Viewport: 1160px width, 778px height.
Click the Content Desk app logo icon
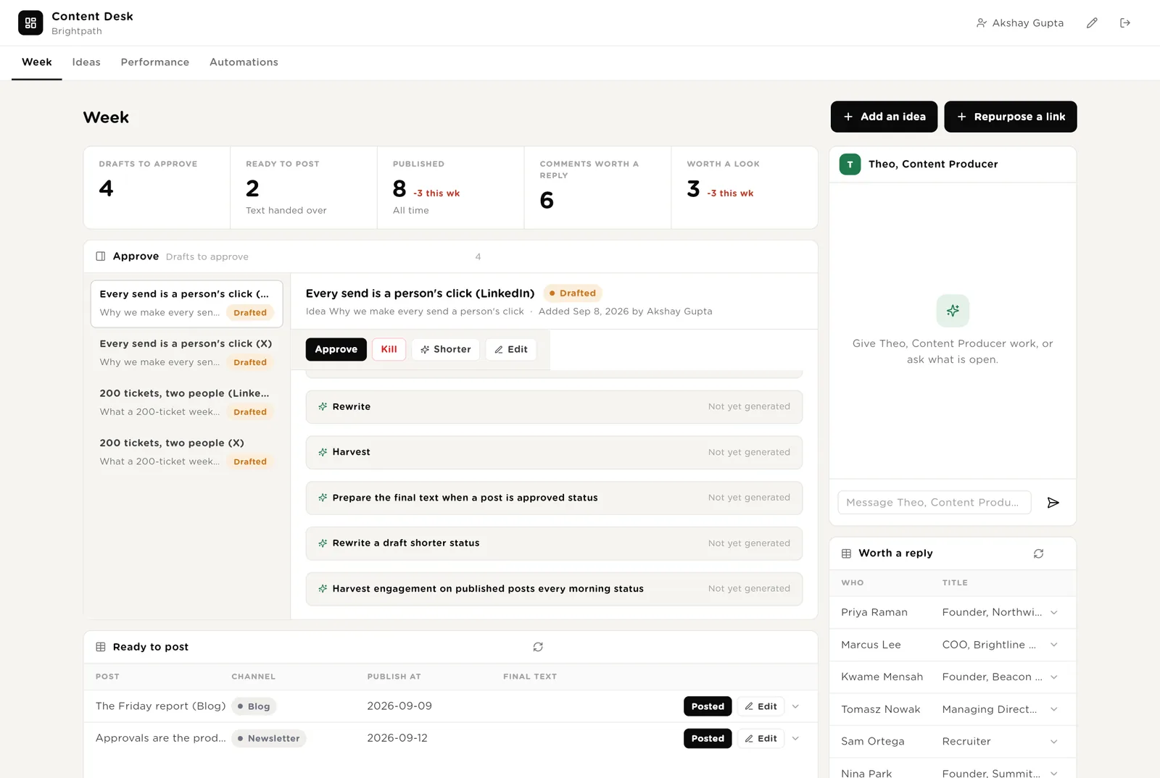pos(30,23)
